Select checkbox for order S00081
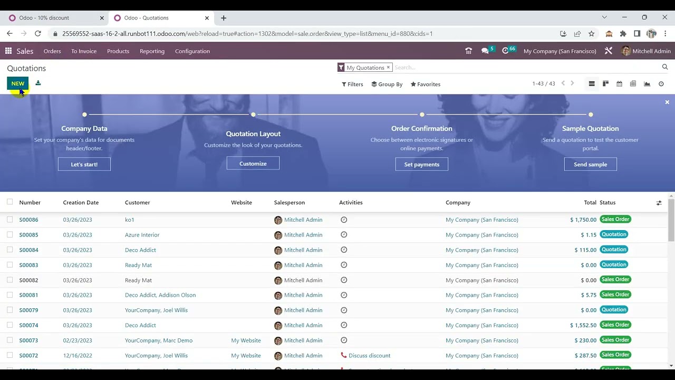 [9, 295]
